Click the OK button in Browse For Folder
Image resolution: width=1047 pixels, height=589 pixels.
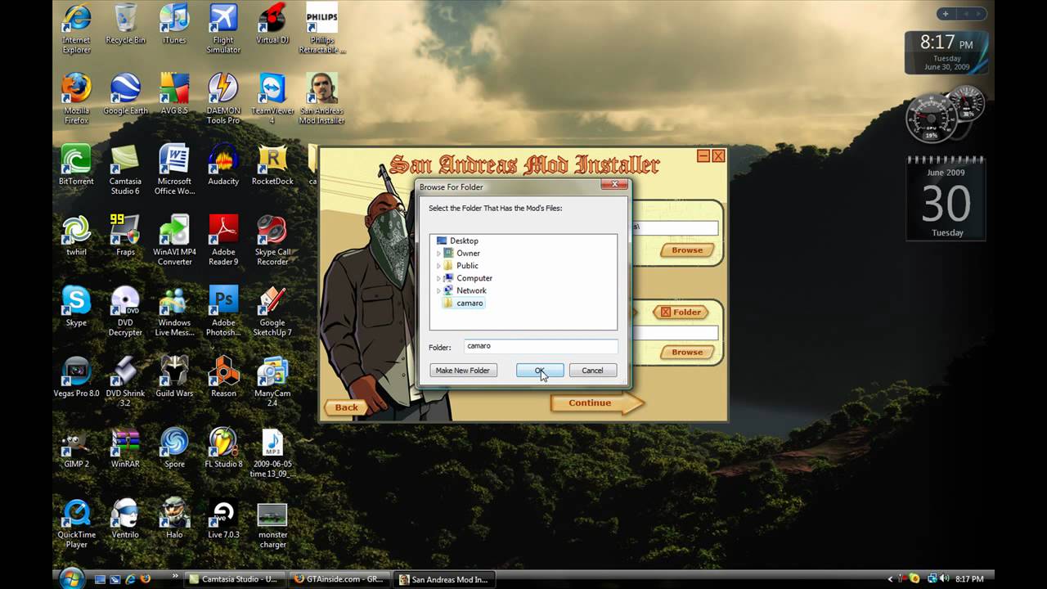(540, 371)
